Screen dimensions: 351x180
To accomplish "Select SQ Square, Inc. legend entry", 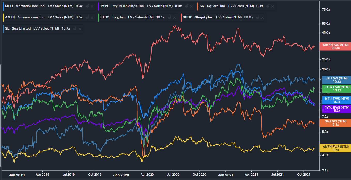I will pos(236,6).
